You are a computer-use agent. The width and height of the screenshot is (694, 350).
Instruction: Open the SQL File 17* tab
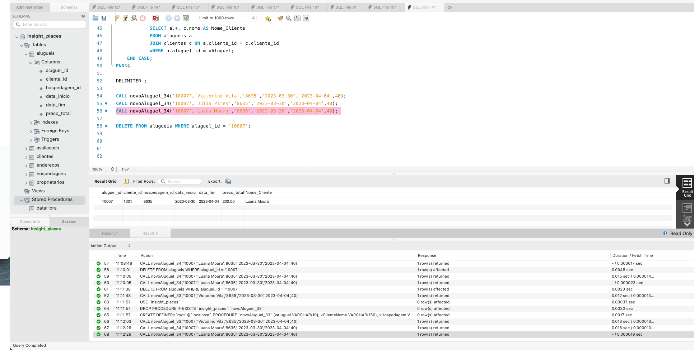267,7
